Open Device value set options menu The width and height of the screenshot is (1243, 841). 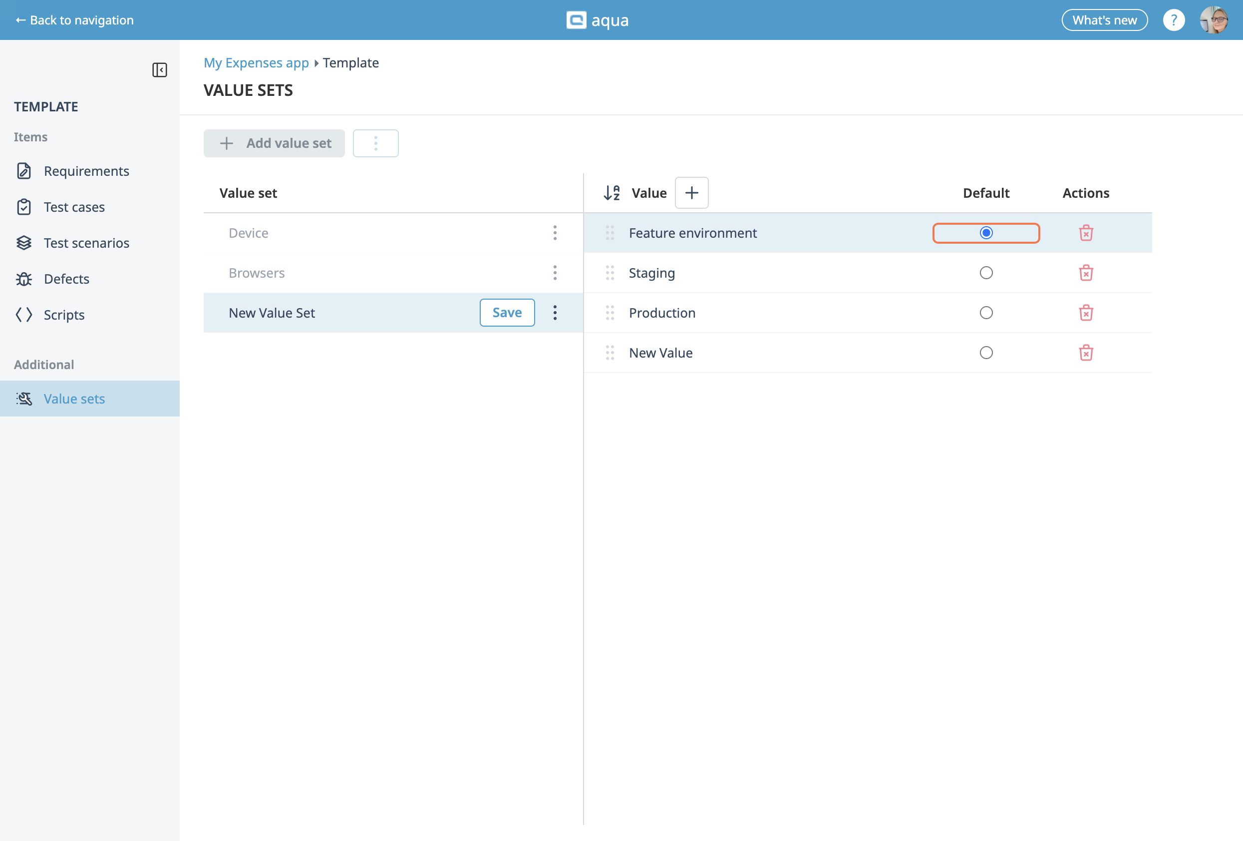click(x=555, y=233)
